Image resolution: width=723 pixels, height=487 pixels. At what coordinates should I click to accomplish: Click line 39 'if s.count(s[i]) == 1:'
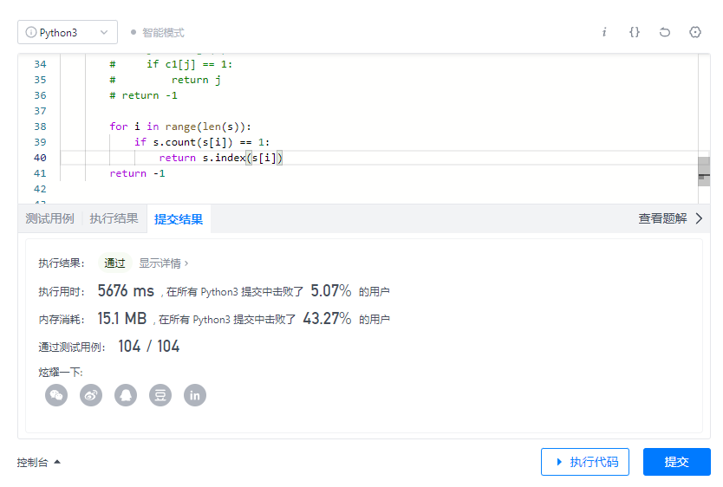click(202, 142)
